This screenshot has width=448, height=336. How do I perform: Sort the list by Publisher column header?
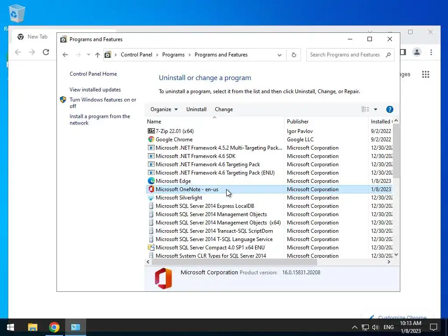click(x=326, y=122)
